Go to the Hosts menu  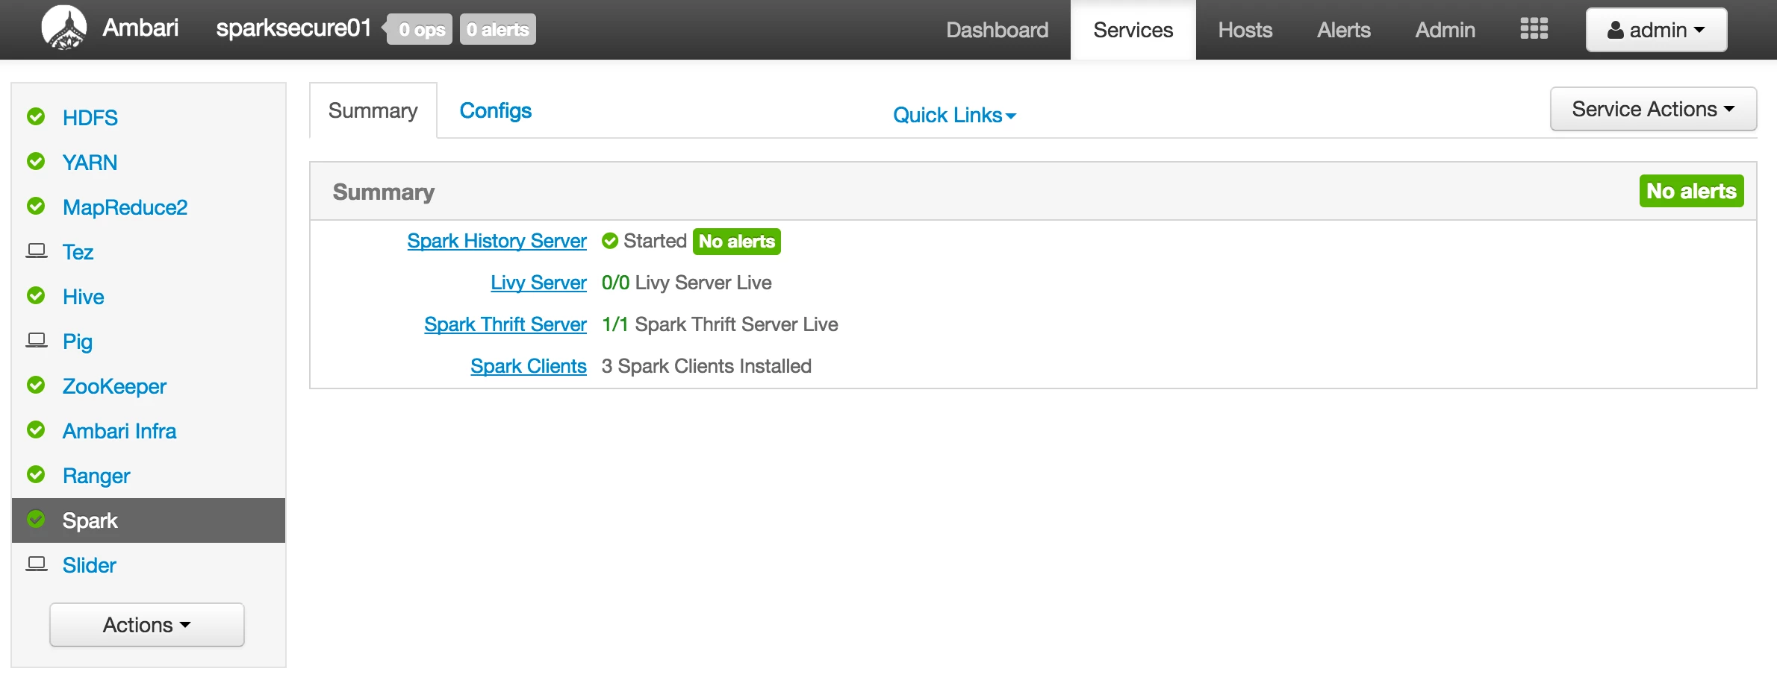(x=1245, y=30)
